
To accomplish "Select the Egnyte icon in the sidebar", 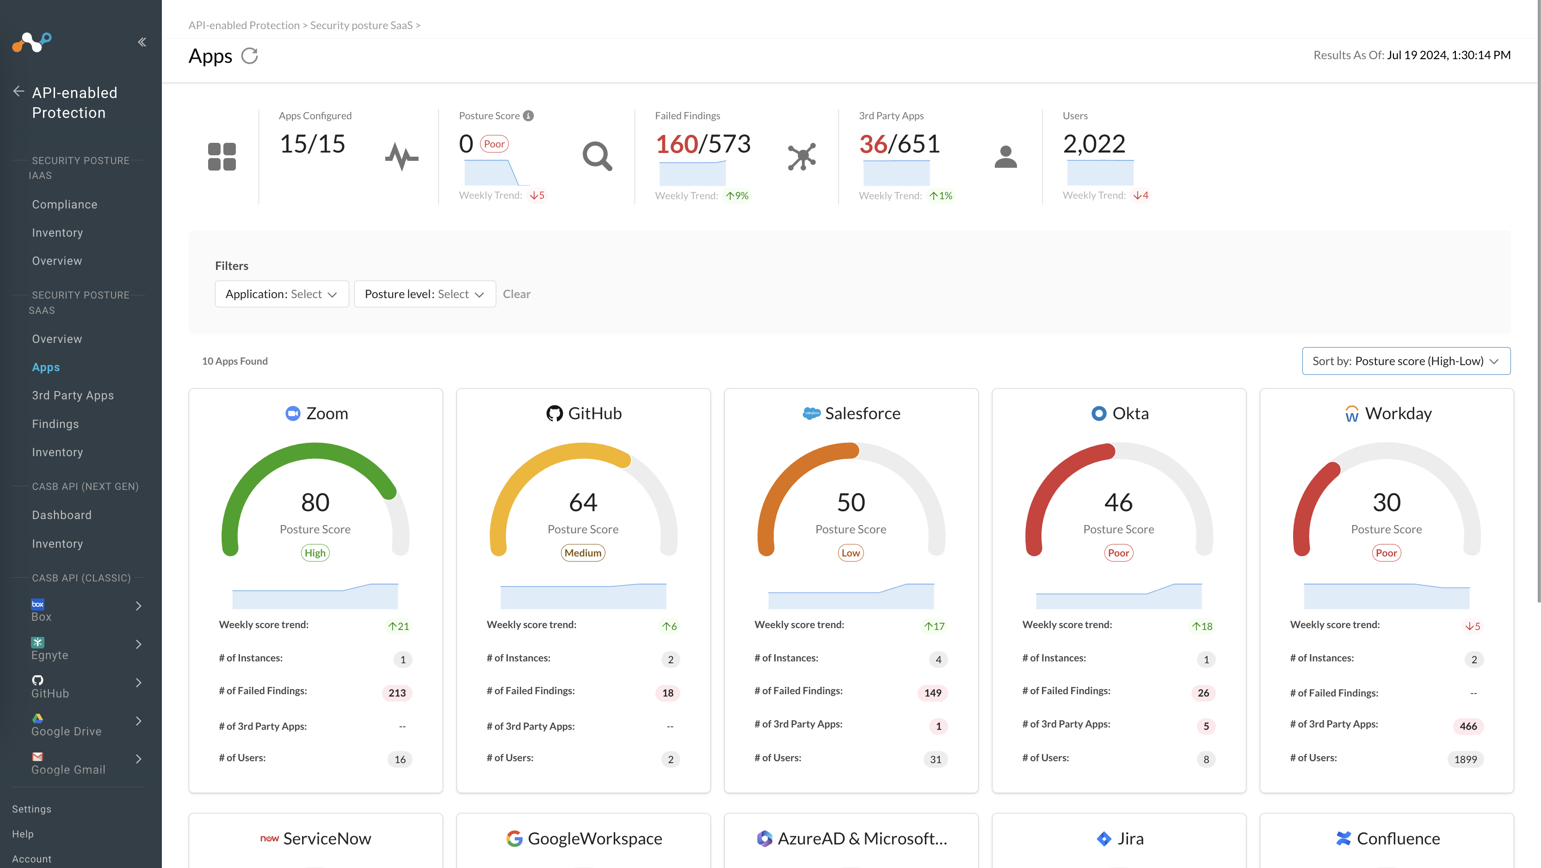I will point(37,642).
